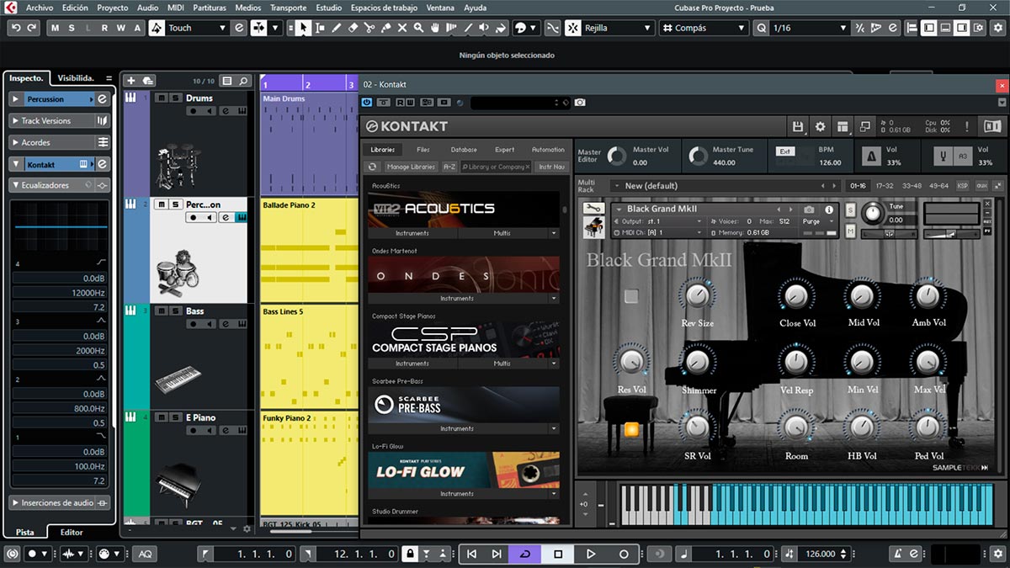The height and width of the screenshot is (568, 1010).
Task: Click the transport Play button
Action: (591, 554)
